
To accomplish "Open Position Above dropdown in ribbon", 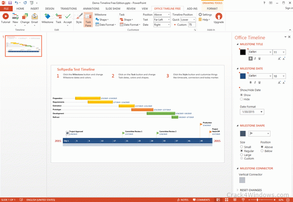I will 162,15.
